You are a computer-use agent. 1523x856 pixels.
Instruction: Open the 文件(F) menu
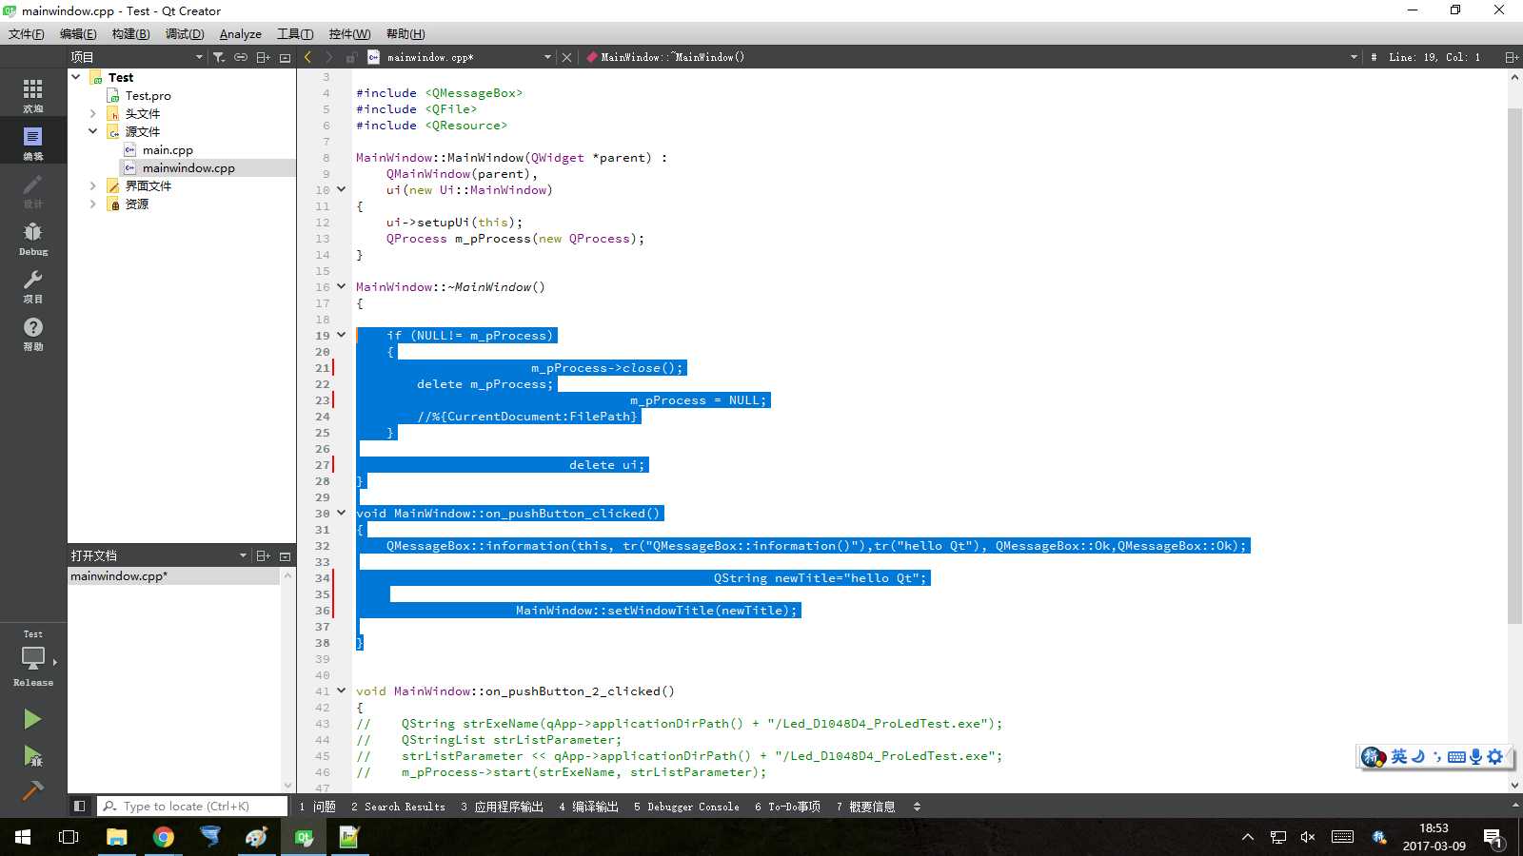coord(27,34)
